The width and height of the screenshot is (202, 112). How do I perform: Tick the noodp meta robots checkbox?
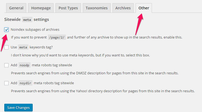(x=6, y=65)
